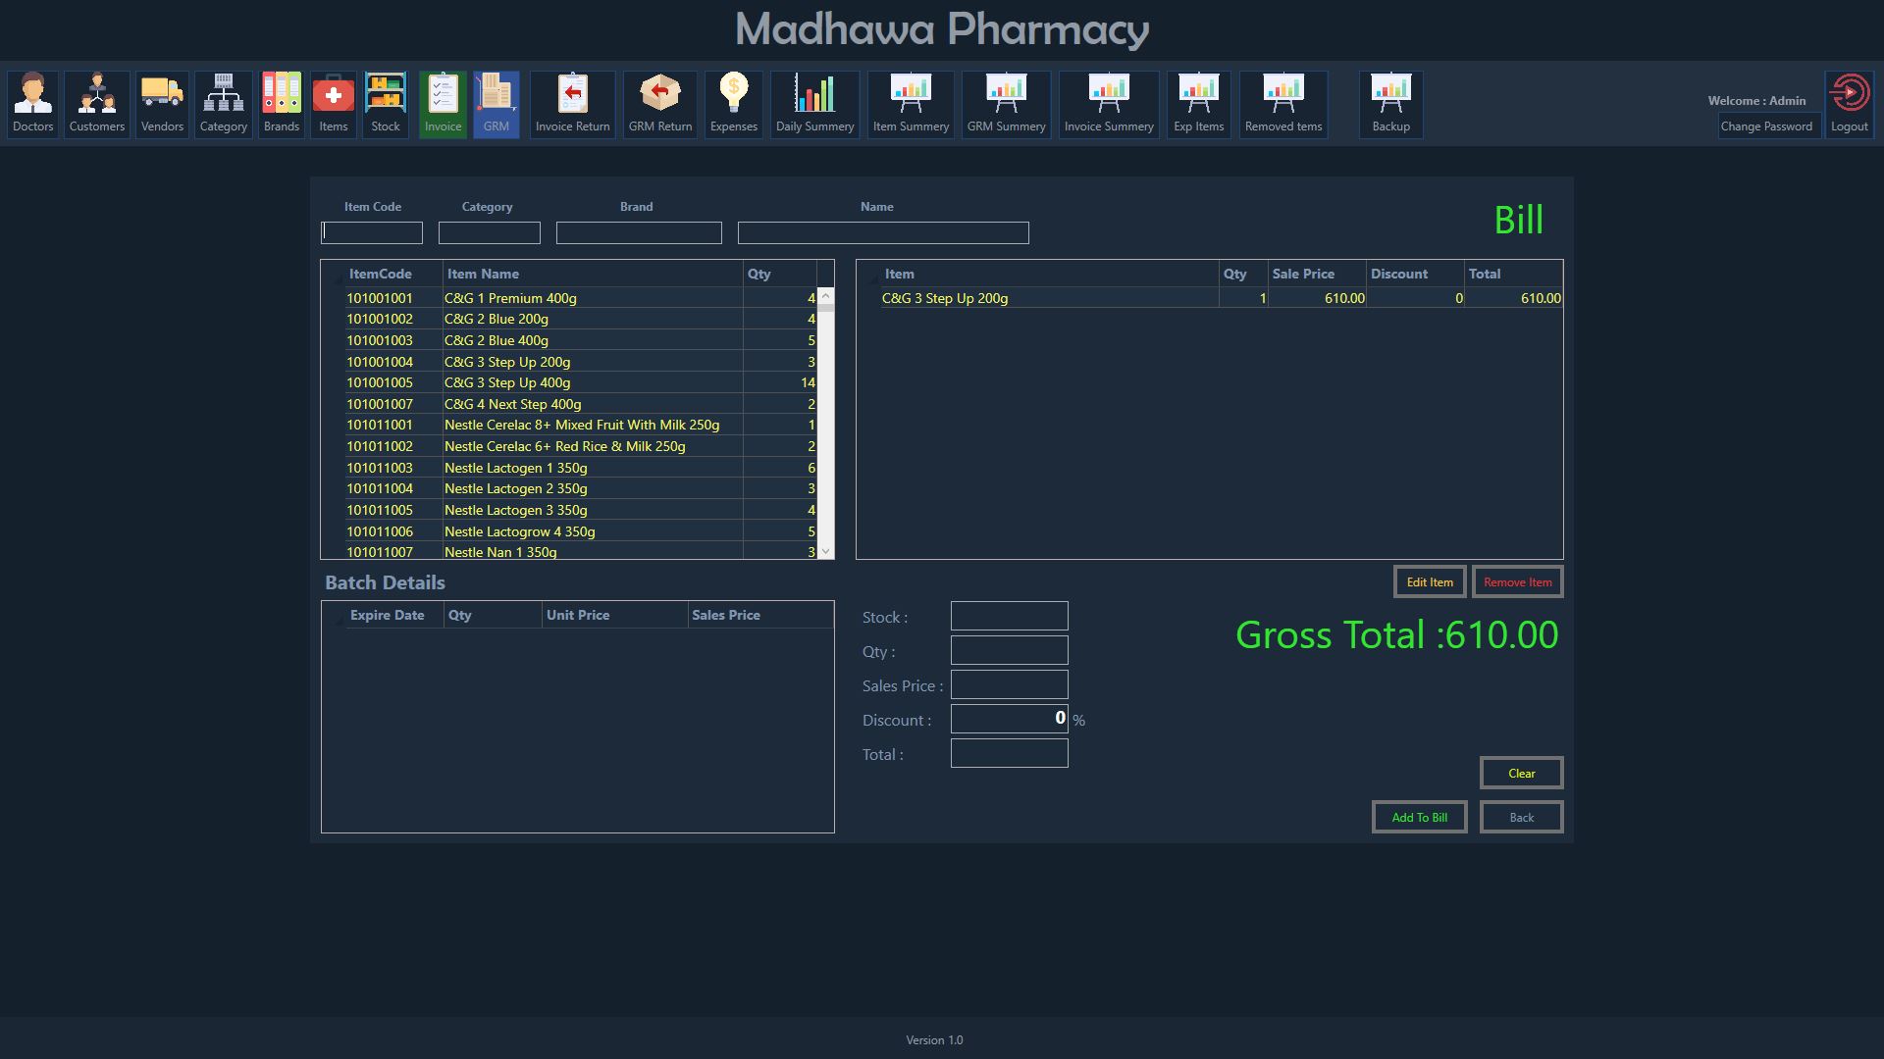Click the Edit Item button
Viewport: 1884px width, 1059px height.
(x=1430, y=582)
